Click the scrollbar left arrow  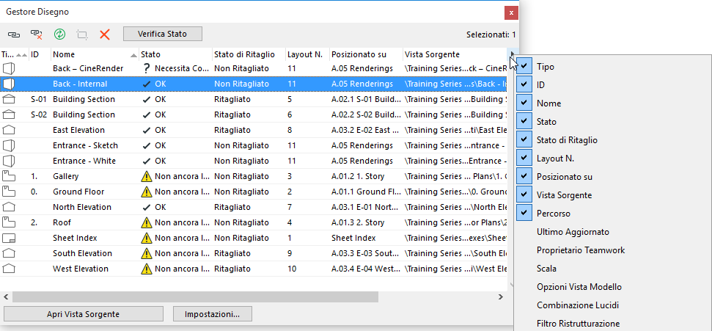pyautogui.click(x=6, y=297)
